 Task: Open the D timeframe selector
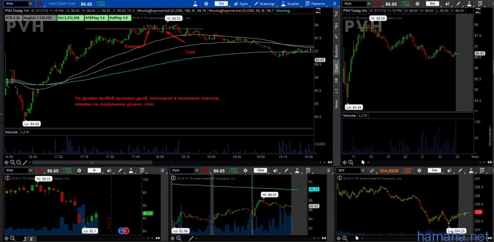point(94,170)
